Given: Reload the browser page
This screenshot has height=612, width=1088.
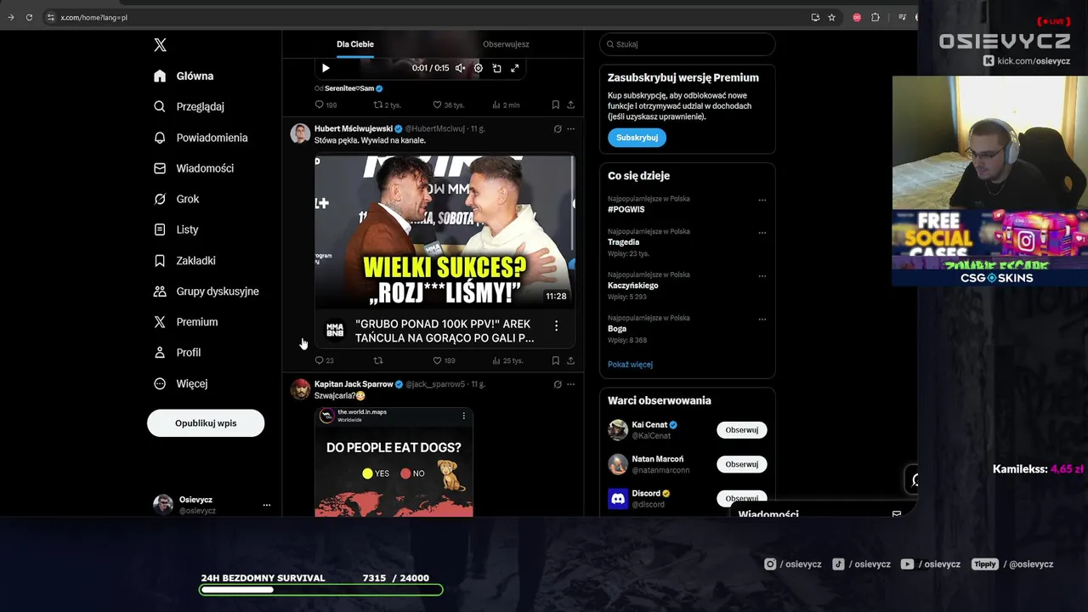Looking at the screenshot, I should click(29, 17).
